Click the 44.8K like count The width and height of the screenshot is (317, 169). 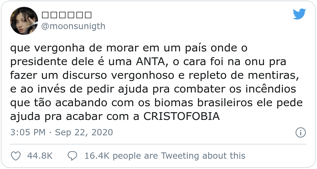[x=40, y=156]
